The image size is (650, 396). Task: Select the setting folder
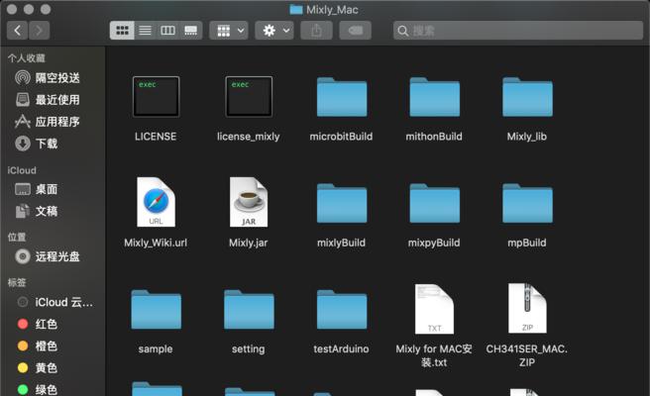click(x=249, y=322)
